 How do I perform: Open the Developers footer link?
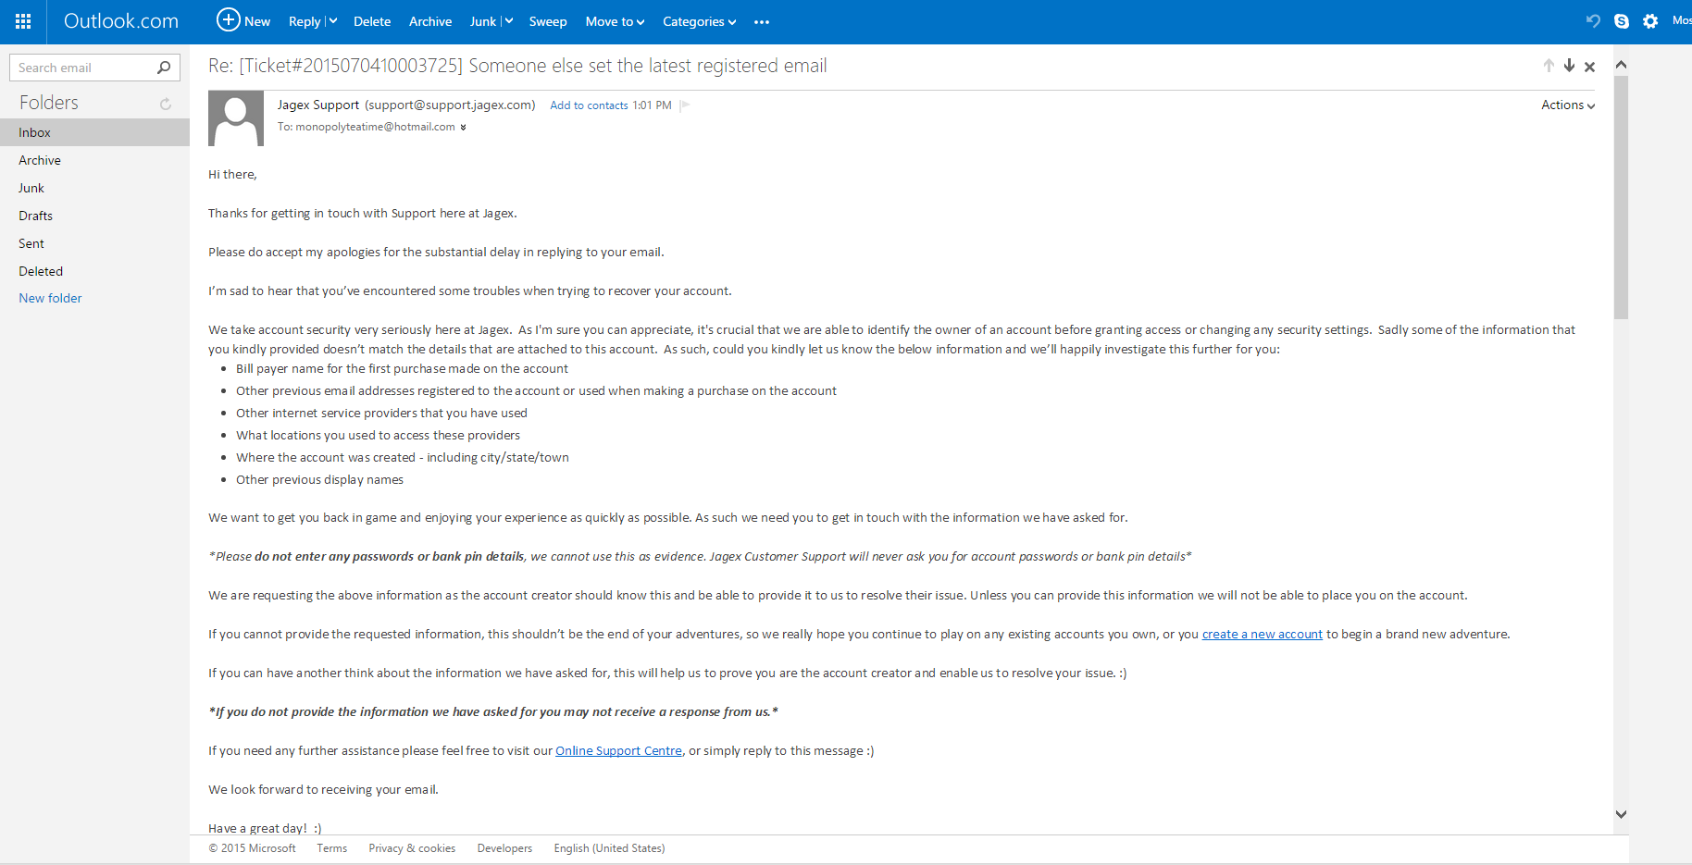coord(504,848)
